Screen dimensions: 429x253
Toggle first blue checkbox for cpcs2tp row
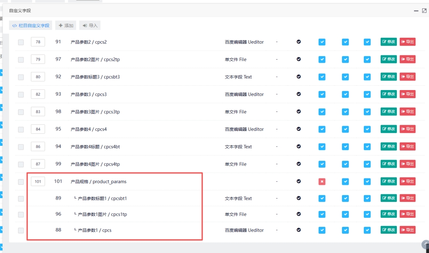click(322, 59)
